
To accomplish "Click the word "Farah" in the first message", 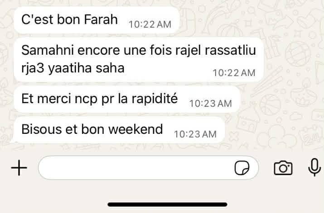I will coord(101,19).
